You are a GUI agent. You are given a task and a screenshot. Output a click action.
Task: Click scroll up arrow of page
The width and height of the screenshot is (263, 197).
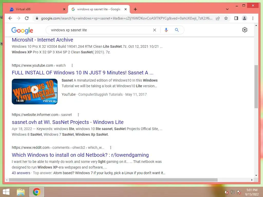pos(256,25)
